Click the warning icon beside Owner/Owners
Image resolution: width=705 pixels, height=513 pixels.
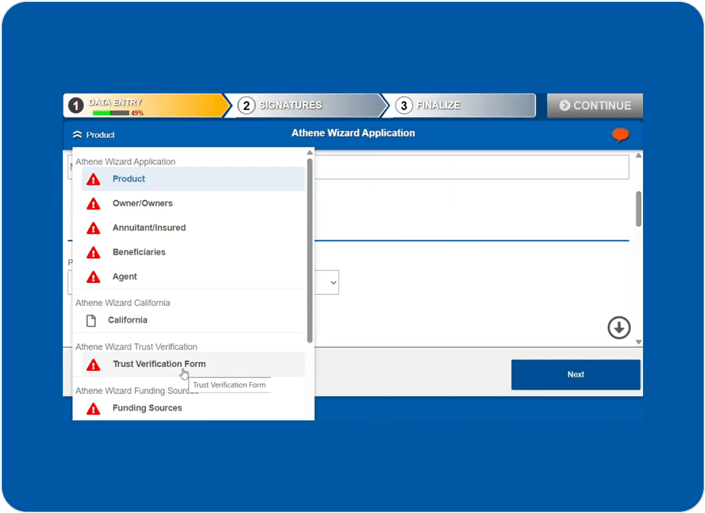[93, 204]
